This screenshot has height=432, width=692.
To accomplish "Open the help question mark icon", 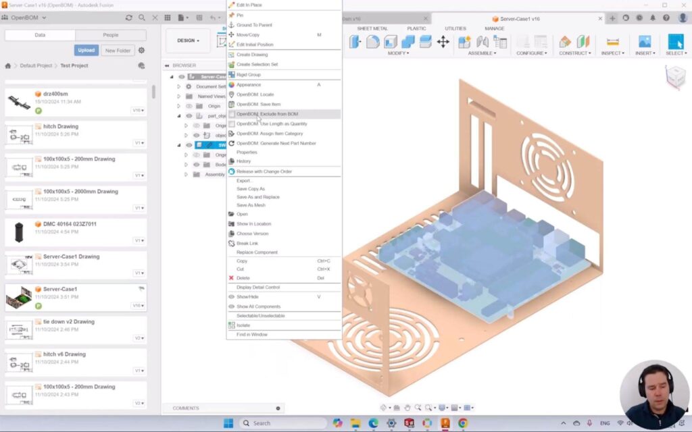I will (666, 18).
